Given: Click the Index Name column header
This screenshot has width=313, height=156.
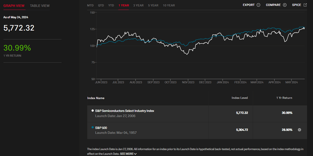Looking at the screenshot, I should [x=96, y=98].
